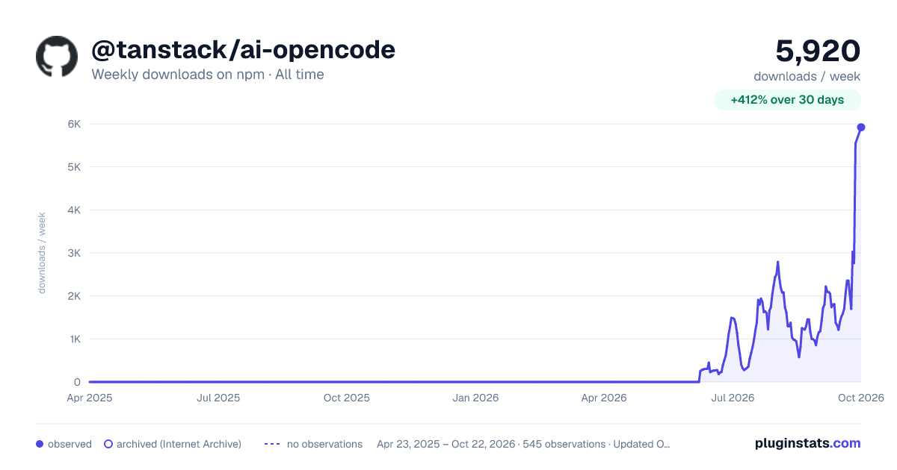
Task: Click the hollow 'archived' legend circle
Action: [x=108, y=444]
